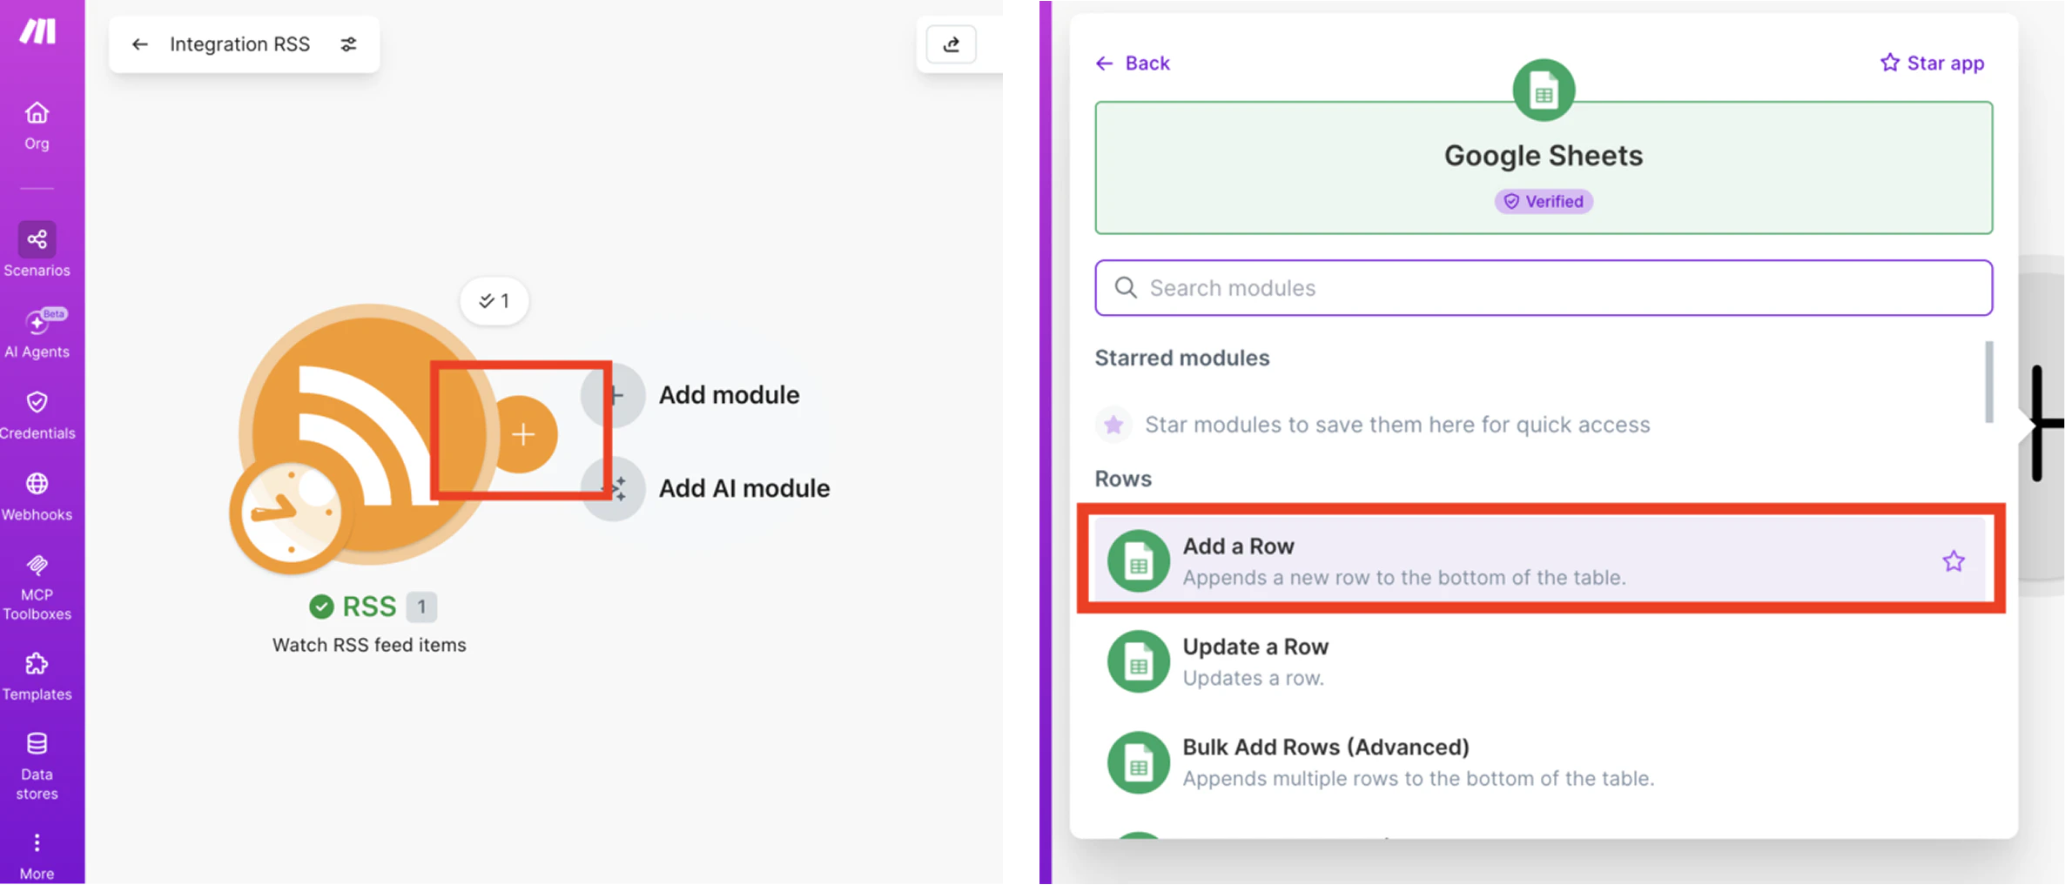
Task: Click the Make logo in the sidebar
Action: point(38,31)
